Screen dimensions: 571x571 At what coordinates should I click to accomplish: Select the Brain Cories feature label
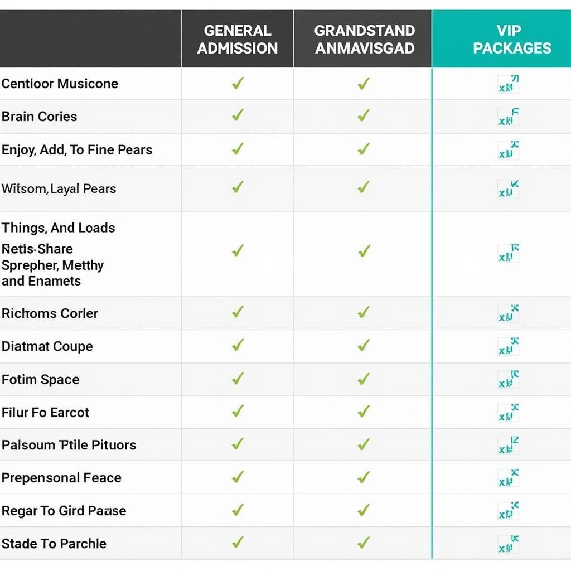click(x=40, y=117)
